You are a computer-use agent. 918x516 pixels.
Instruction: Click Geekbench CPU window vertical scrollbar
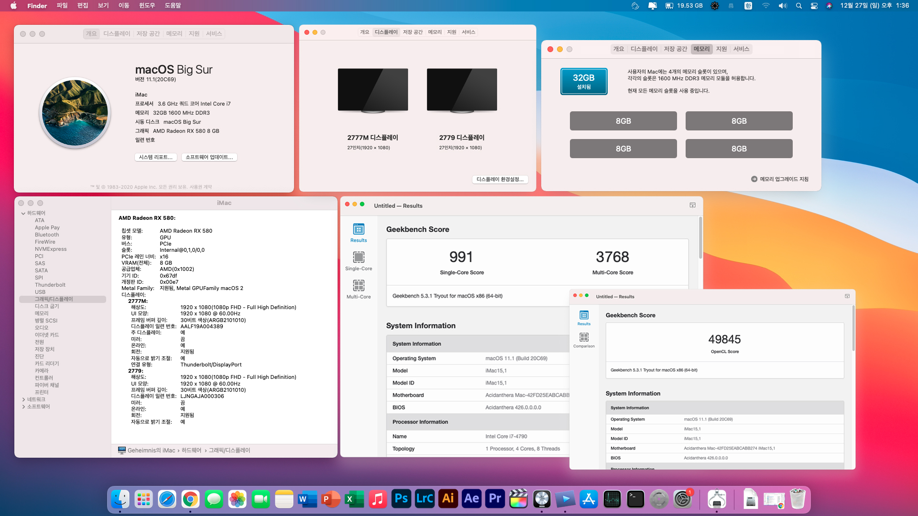tap(700, 238)
